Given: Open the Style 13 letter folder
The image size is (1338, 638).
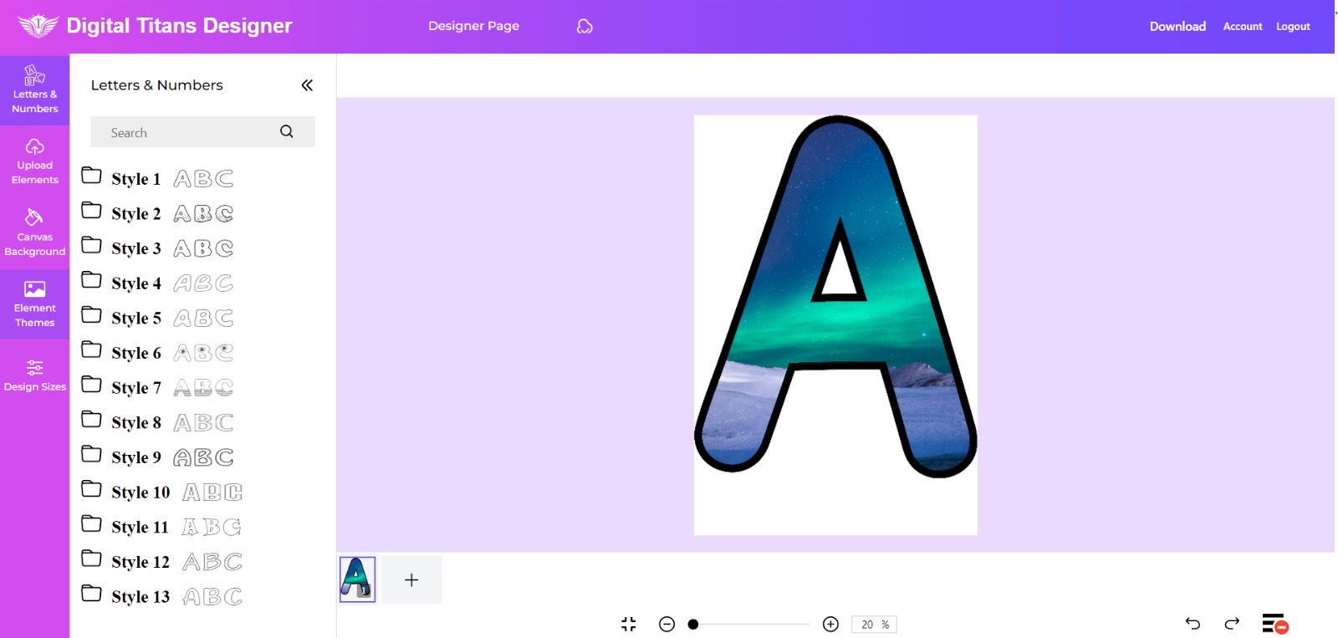Looking at the screenshot, I should point(92,595).
